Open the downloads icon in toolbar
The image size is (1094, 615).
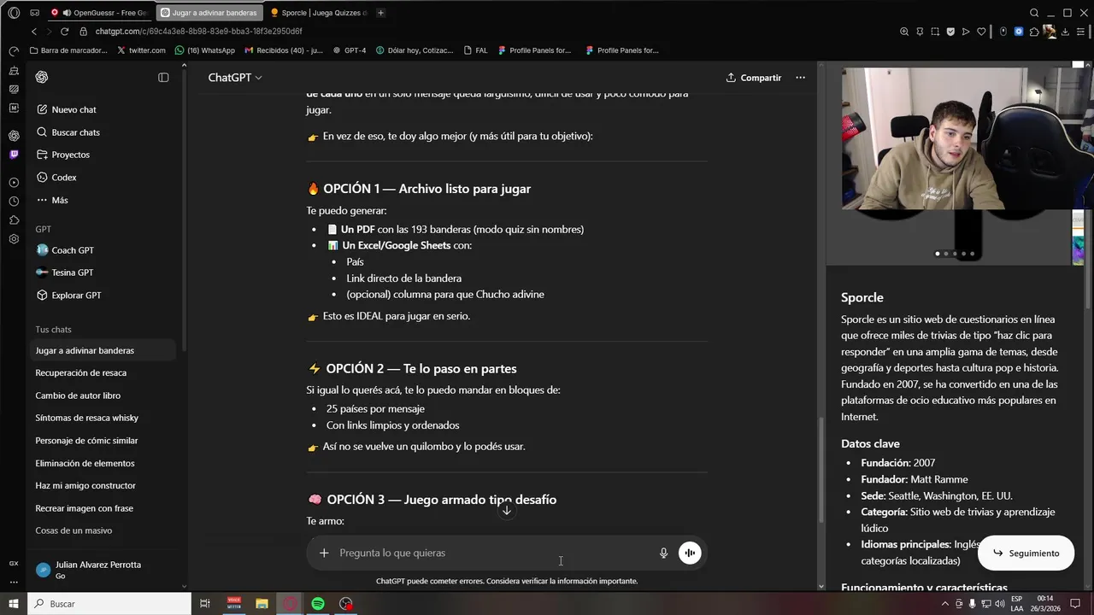(x=1065, y=32)
